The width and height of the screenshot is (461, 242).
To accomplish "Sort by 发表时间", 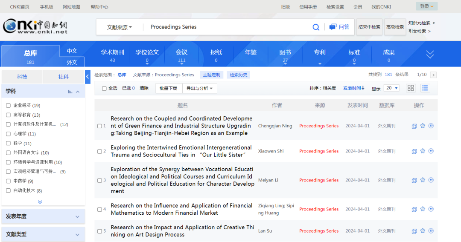I will click(354, 88).
